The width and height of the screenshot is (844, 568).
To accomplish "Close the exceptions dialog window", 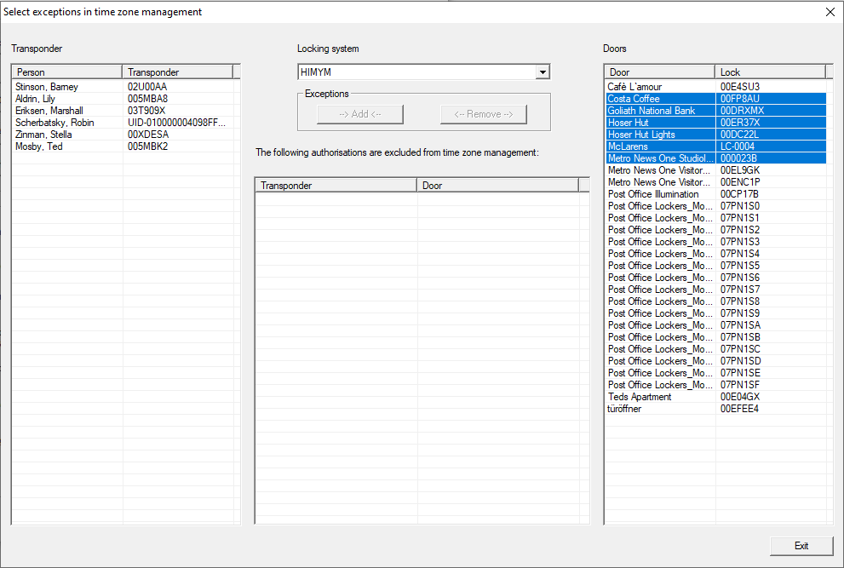I will tap(830, 12).
